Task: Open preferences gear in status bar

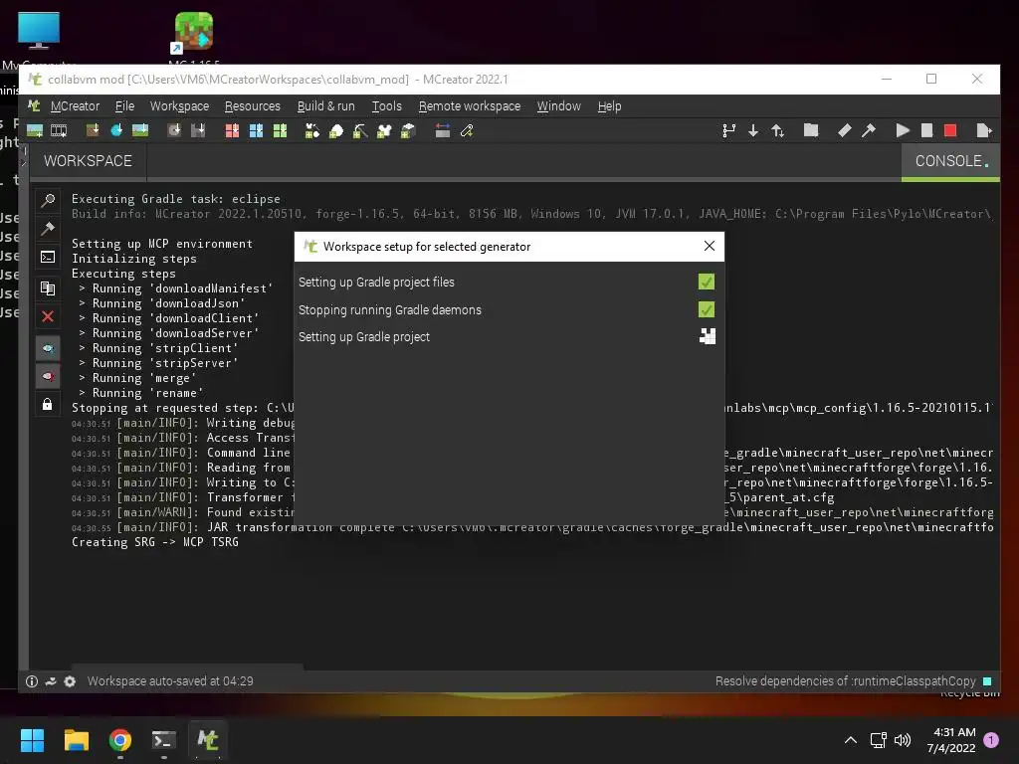Action: [70, 680]
